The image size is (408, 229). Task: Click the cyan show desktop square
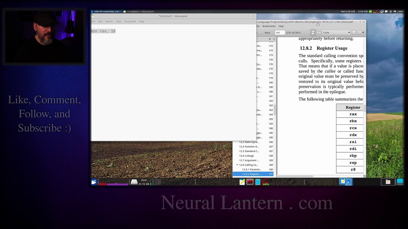pyautogui.click(x=400, y=182)
